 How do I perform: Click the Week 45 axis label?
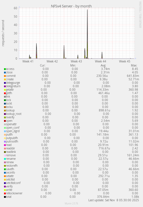(x=125, y=61)
